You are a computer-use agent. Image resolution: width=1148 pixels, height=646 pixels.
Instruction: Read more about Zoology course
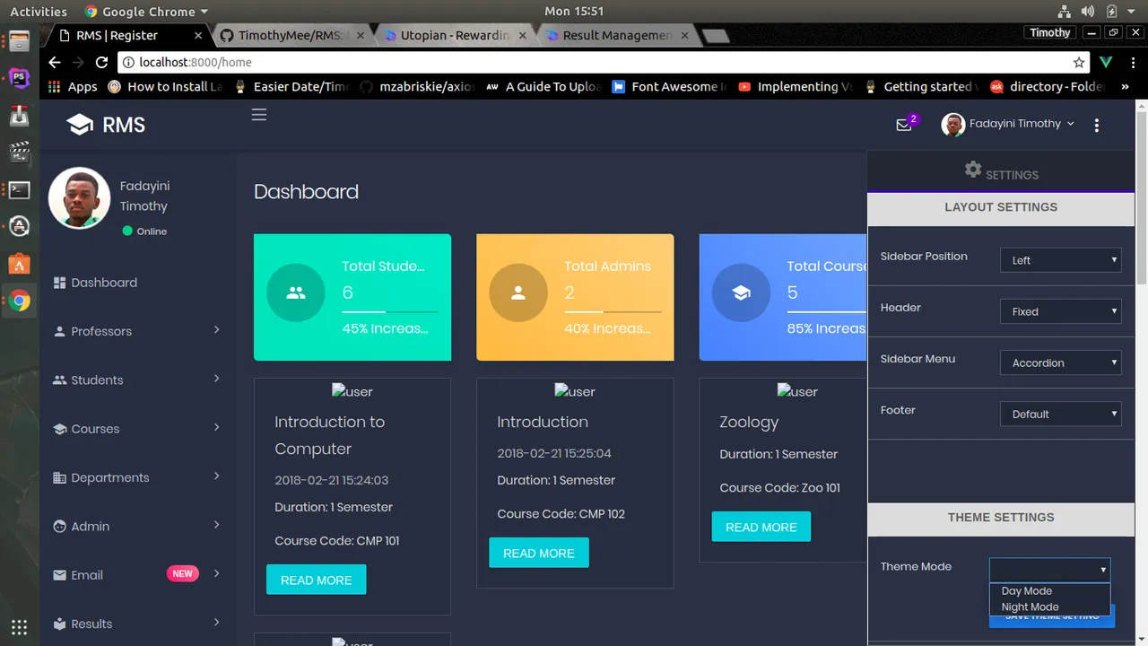(761, 527)
